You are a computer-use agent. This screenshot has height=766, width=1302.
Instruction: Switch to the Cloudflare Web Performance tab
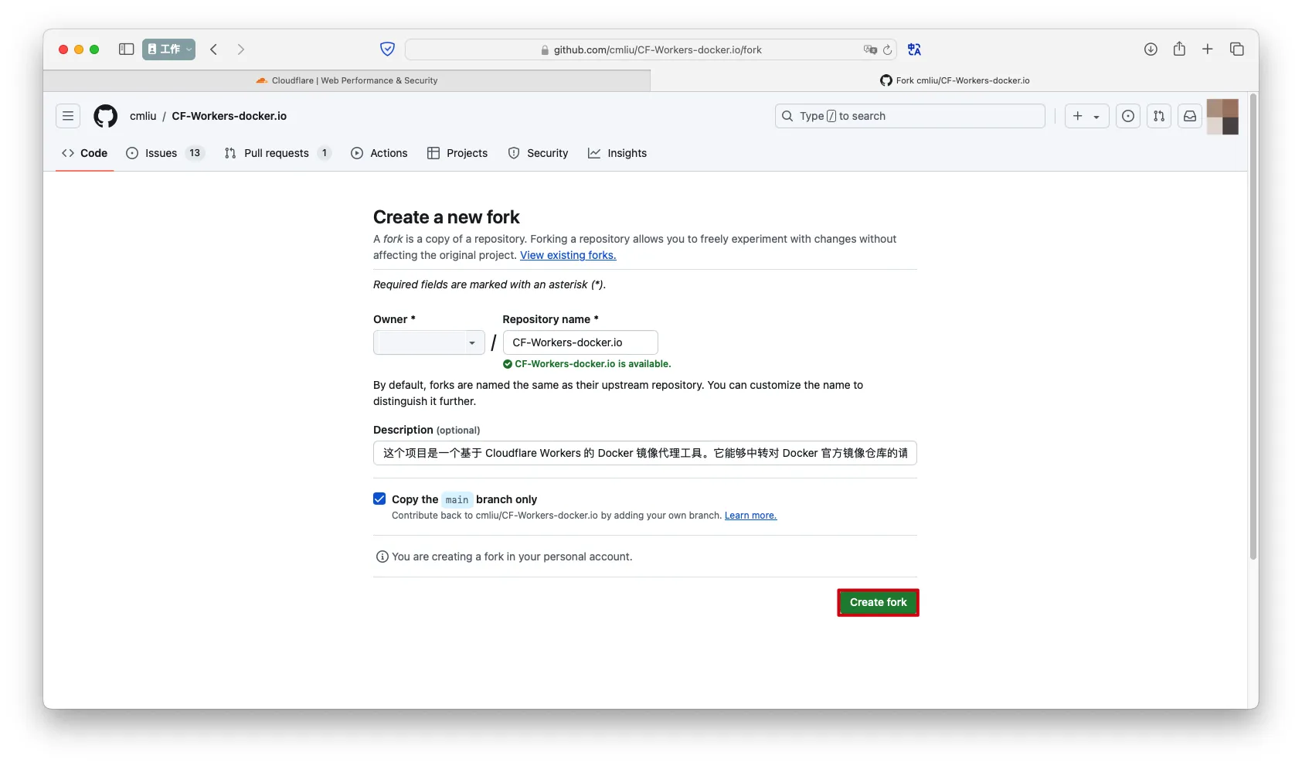tap(347, 80)
